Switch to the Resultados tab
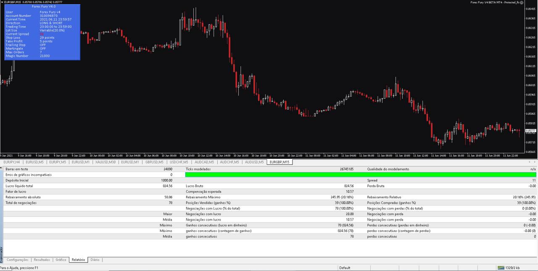538x271 pixels. 42,260
